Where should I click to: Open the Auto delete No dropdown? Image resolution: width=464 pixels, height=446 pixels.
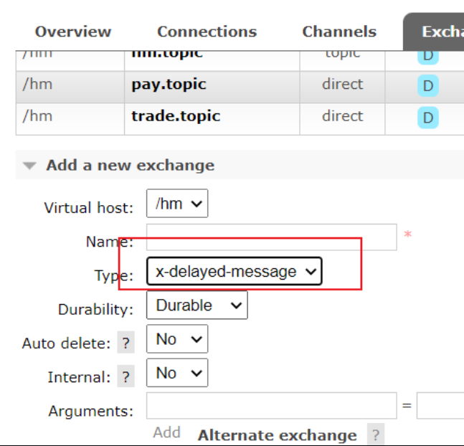176,339
